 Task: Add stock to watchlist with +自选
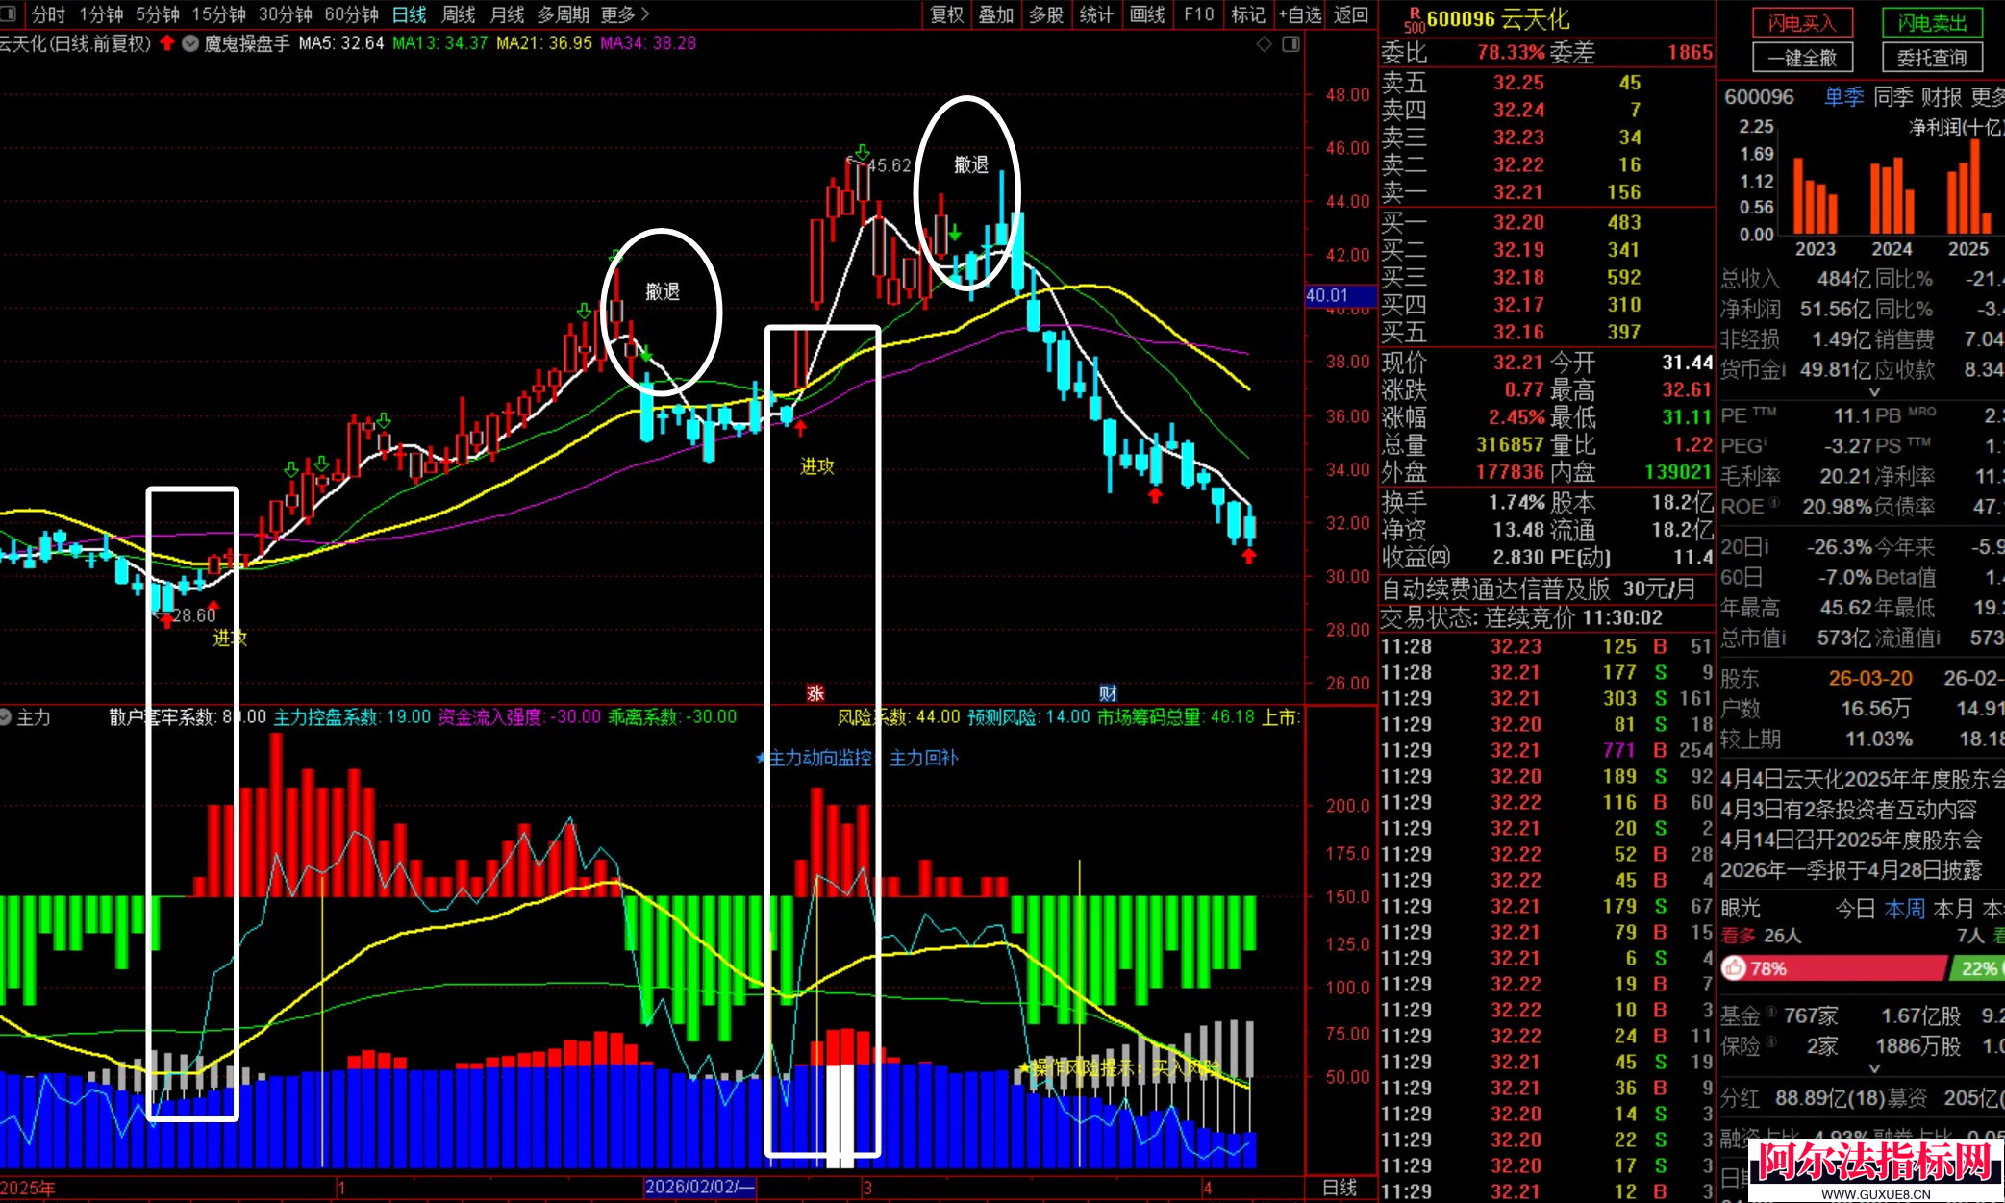pos(1300,14)
